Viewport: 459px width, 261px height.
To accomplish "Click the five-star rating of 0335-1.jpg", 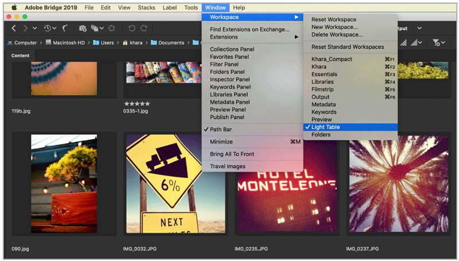I will tap(137, 104).
